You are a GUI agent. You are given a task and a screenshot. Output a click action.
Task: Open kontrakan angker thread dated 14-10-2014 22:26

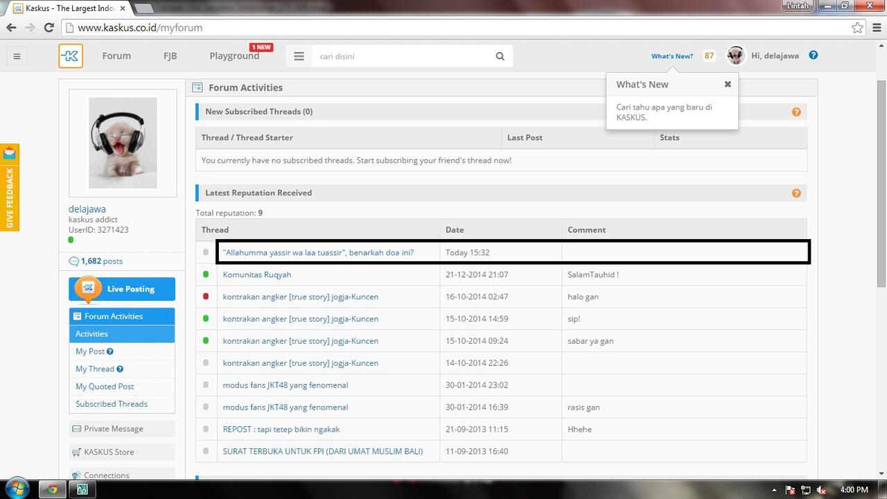point(301,363)
